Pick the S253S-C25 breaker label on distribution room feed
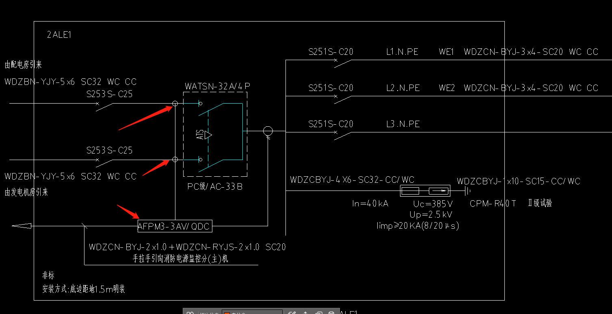The height and width of the screenshot is (314, 612). tap(110, 94)
